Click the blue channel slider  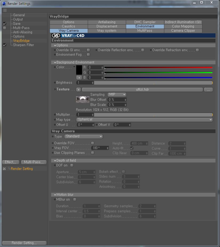pyautogui.click(x=158, y=78)
